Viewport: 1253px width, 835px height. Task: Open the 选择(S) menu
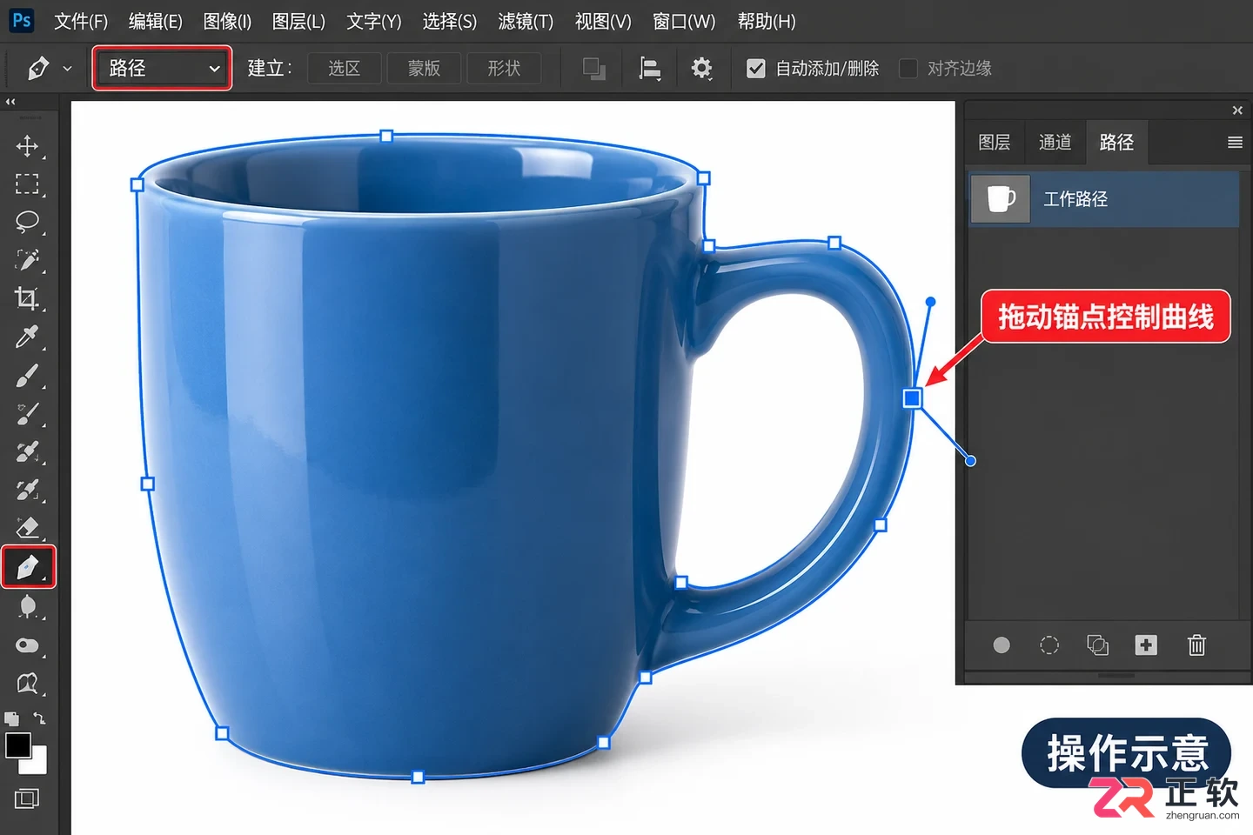pyautogui.click(x=450, y=21)
